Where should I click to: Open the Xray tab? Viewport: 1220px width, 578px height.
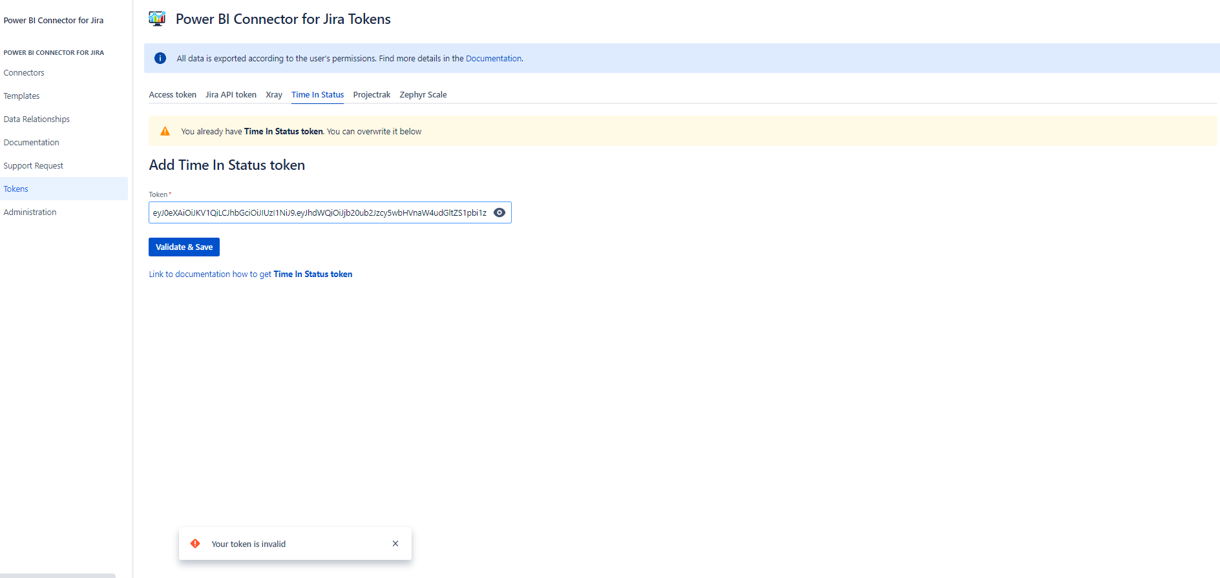pos(274,94)
